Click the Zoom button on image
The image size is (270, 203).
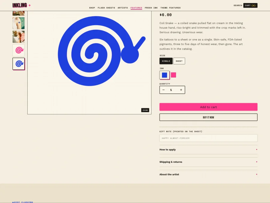tap(145, 110)
